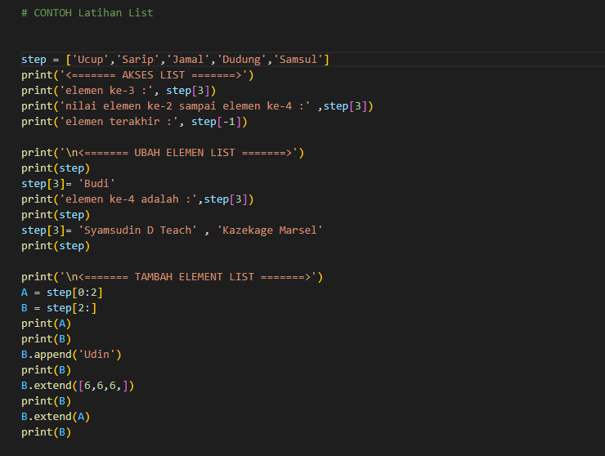Screen dimensions: 605x456
Task: Click the AKSES LIST print line
Action: 137,75
